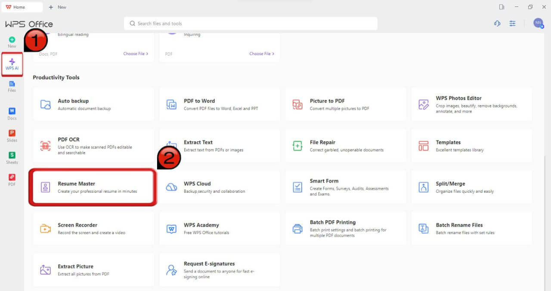Click the New document sidebar icon
Image resolution: width=551 pixels, height=291 pixels.
[x=12, y=42]
